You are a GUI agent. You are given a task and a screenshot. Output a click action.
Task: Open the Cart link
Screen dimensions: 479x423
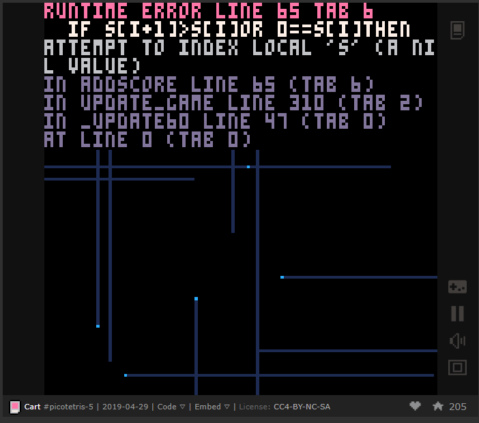32,407
